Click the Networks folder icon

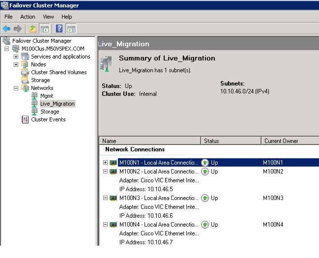(25, 88)
